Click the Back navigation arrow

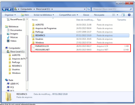[4, 9]
